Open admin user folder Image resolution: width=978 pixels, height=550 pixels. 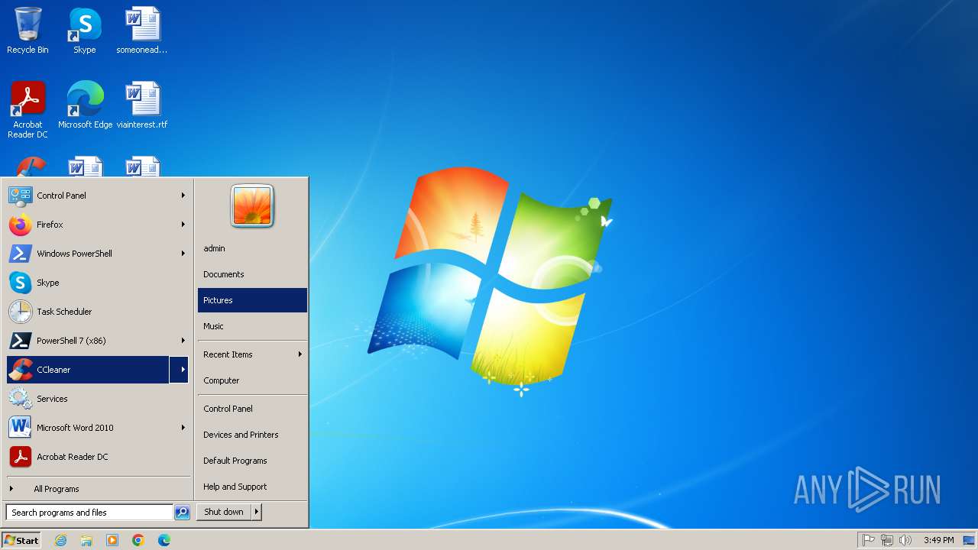[252, 248]
